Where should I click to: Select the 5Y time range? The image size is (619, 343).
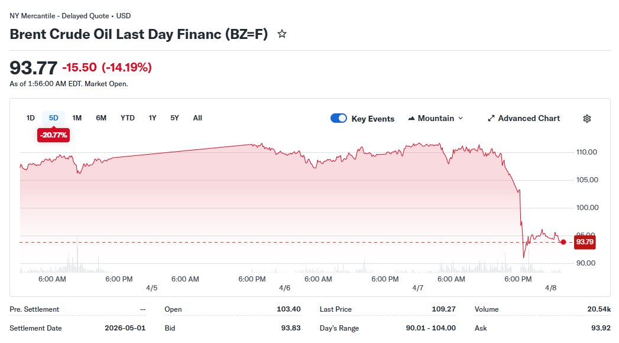[174, 118]
